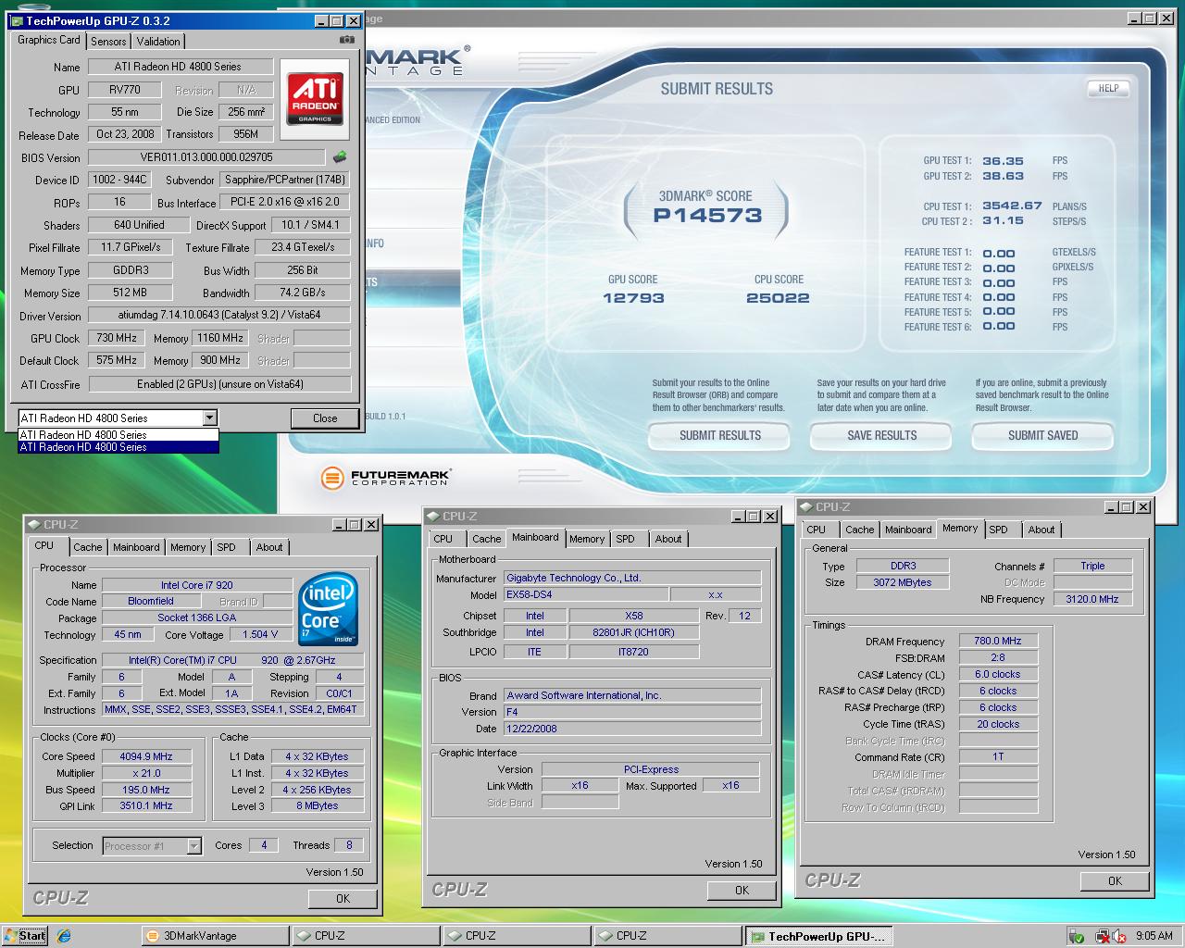Click the SAVE RESULTS button
This screenshot has width=1185, height=948.
point(882,435)
